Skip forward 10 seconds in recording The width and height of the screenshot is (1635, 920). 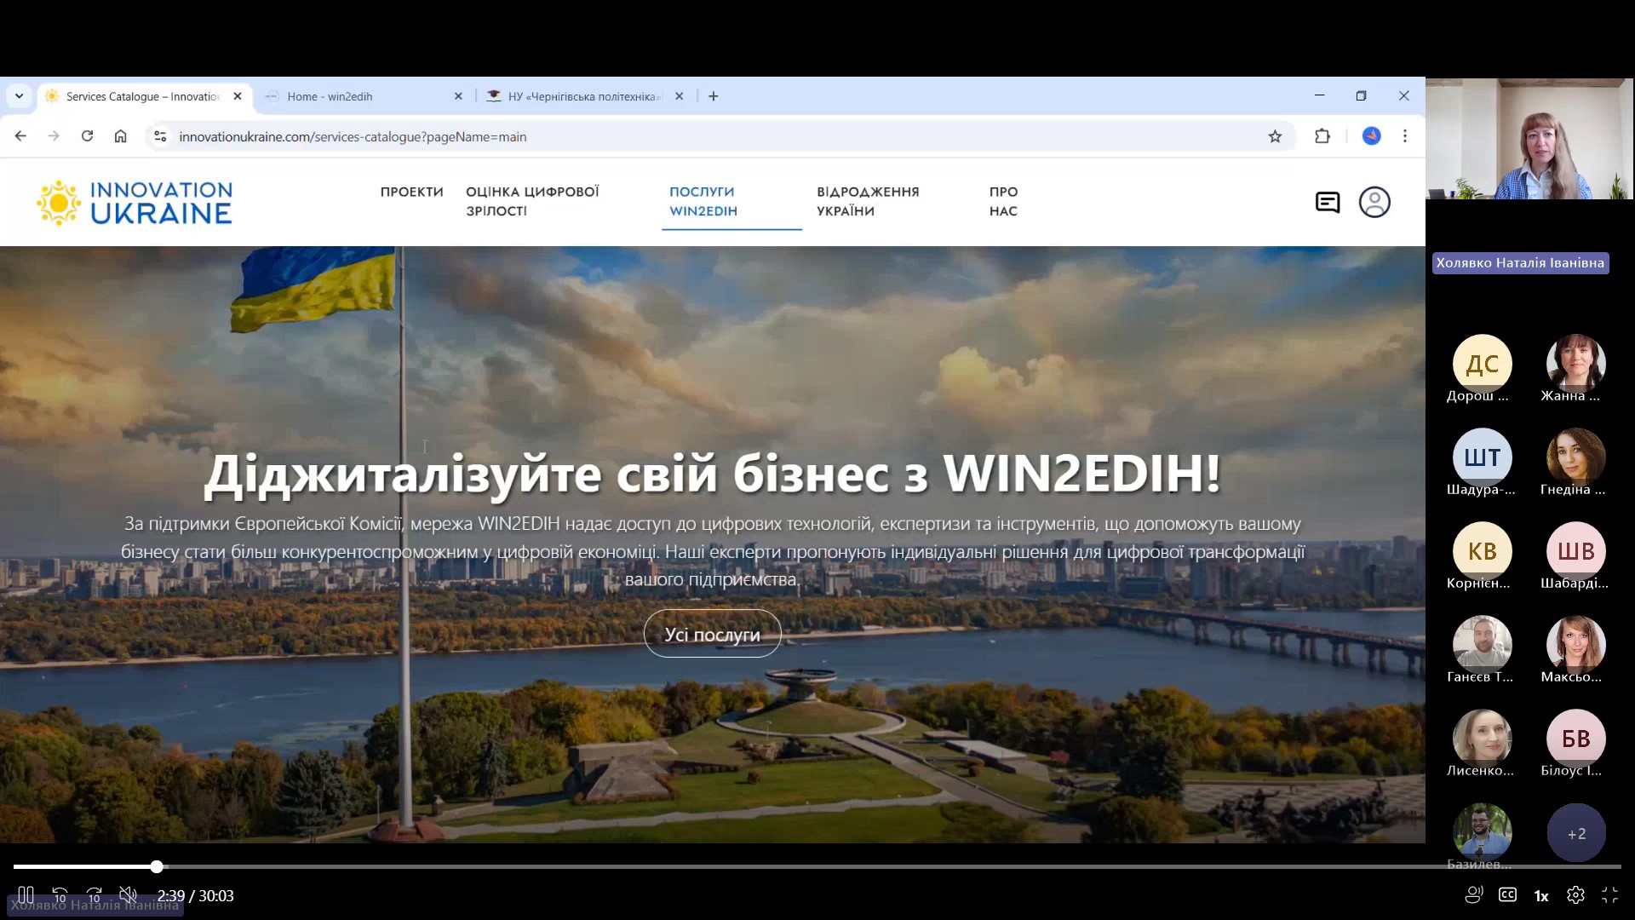coord(94,895)
